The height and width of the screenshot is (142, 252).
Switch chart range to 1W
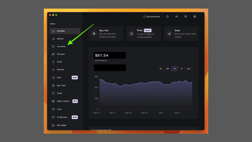pyautogui.click(x=167, y=69)
